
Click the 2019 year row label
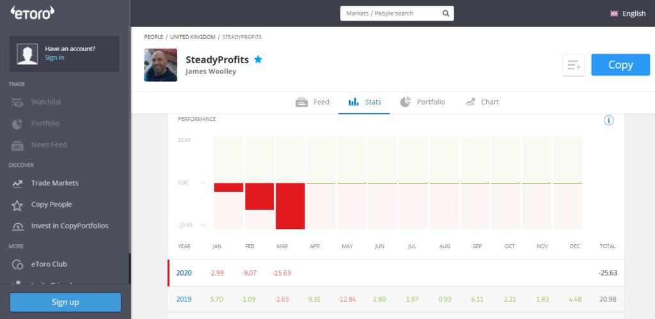click(x=184, y=299)
